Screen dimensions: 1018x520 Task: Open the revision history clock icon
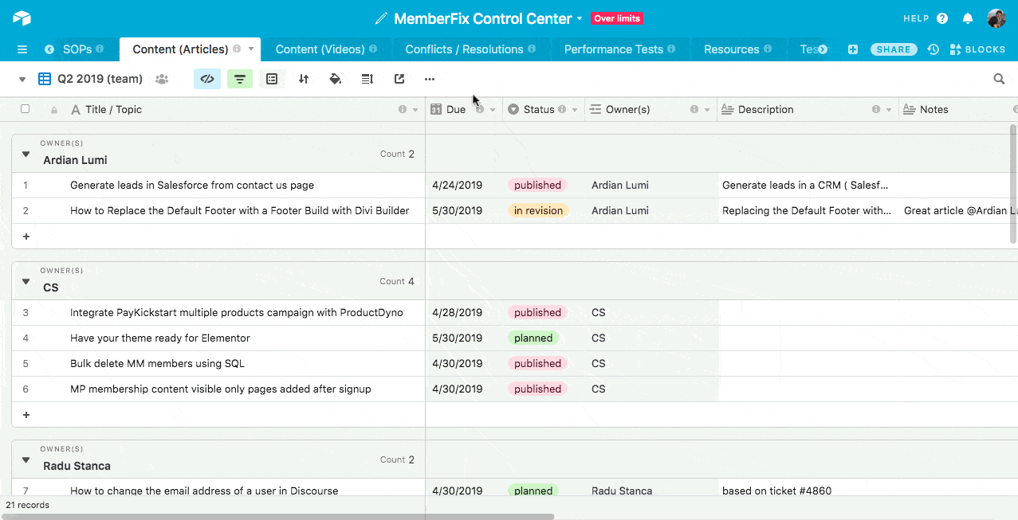tap(933, 49)
